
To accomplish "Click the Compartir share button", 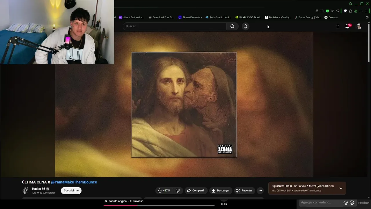I will click(x=196, y=190).
